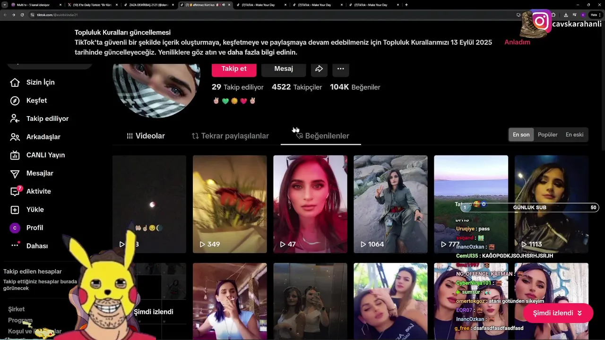Screen dimensions: 605x340
Task: Switch to the Videolar tab
Action: [x=146, y=136]
